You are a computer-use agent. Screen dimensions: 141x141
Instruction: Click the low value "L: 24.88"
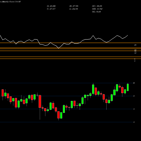point(74,9)
